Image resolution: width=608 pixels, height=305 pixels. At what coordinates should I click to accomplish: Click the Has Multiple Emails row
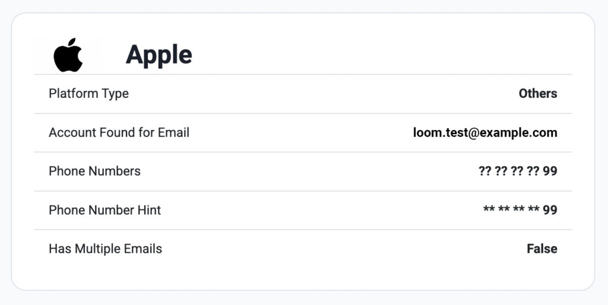pyautogui.click(x=303, y=249)
